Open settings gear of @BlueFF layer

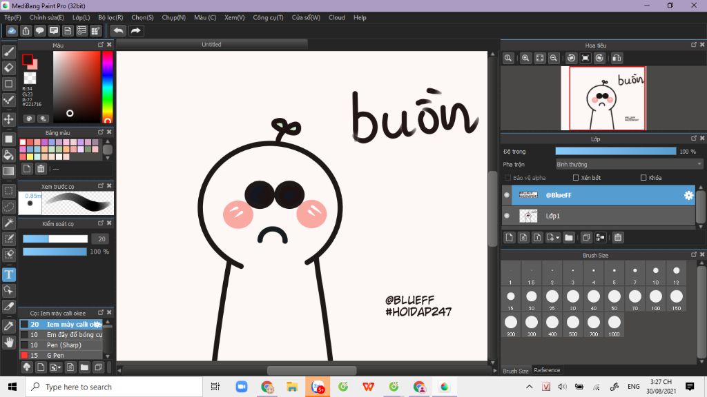pyautogui.click(x=688, y=195)
